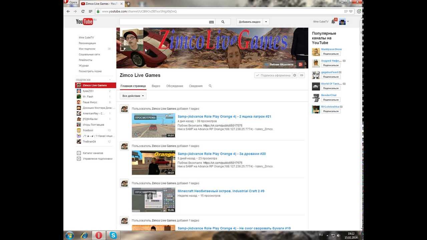
Task: Open Skype from the taskbar
Action: (x=113, y=235)
